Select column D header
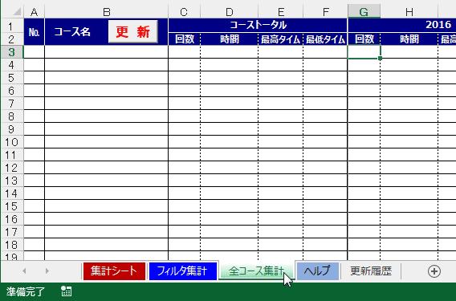456x301 pixels. (229, 12)
